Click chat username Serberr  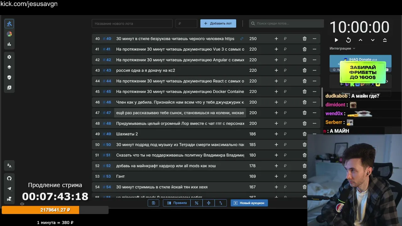(x=334, y=122)
